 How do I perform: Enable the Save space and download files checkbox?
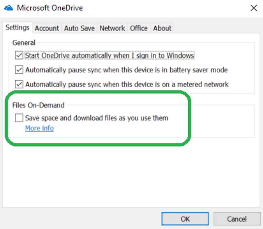(x=19, y=118)
